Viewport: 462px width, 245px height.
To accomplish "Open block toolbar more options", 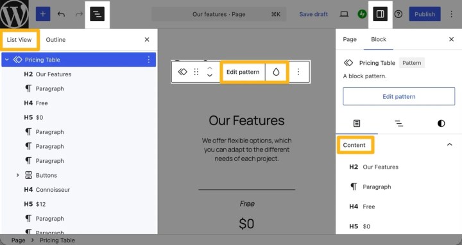I will pyautogui.click(x=298, y=72).
